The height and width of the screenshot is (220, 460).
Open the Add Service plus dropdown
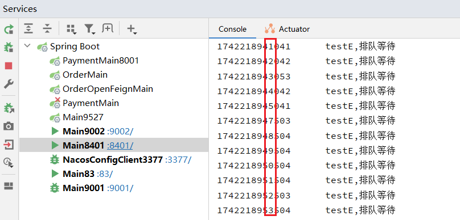click(132, 29)
